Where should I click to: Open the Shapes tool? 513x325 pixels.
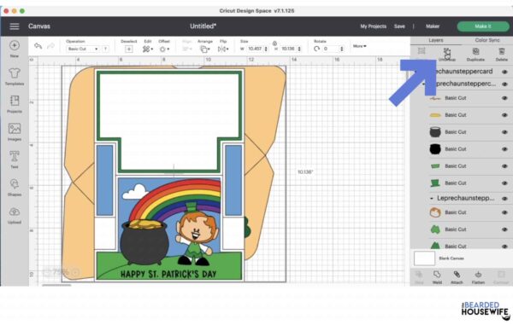click(15, 187)
